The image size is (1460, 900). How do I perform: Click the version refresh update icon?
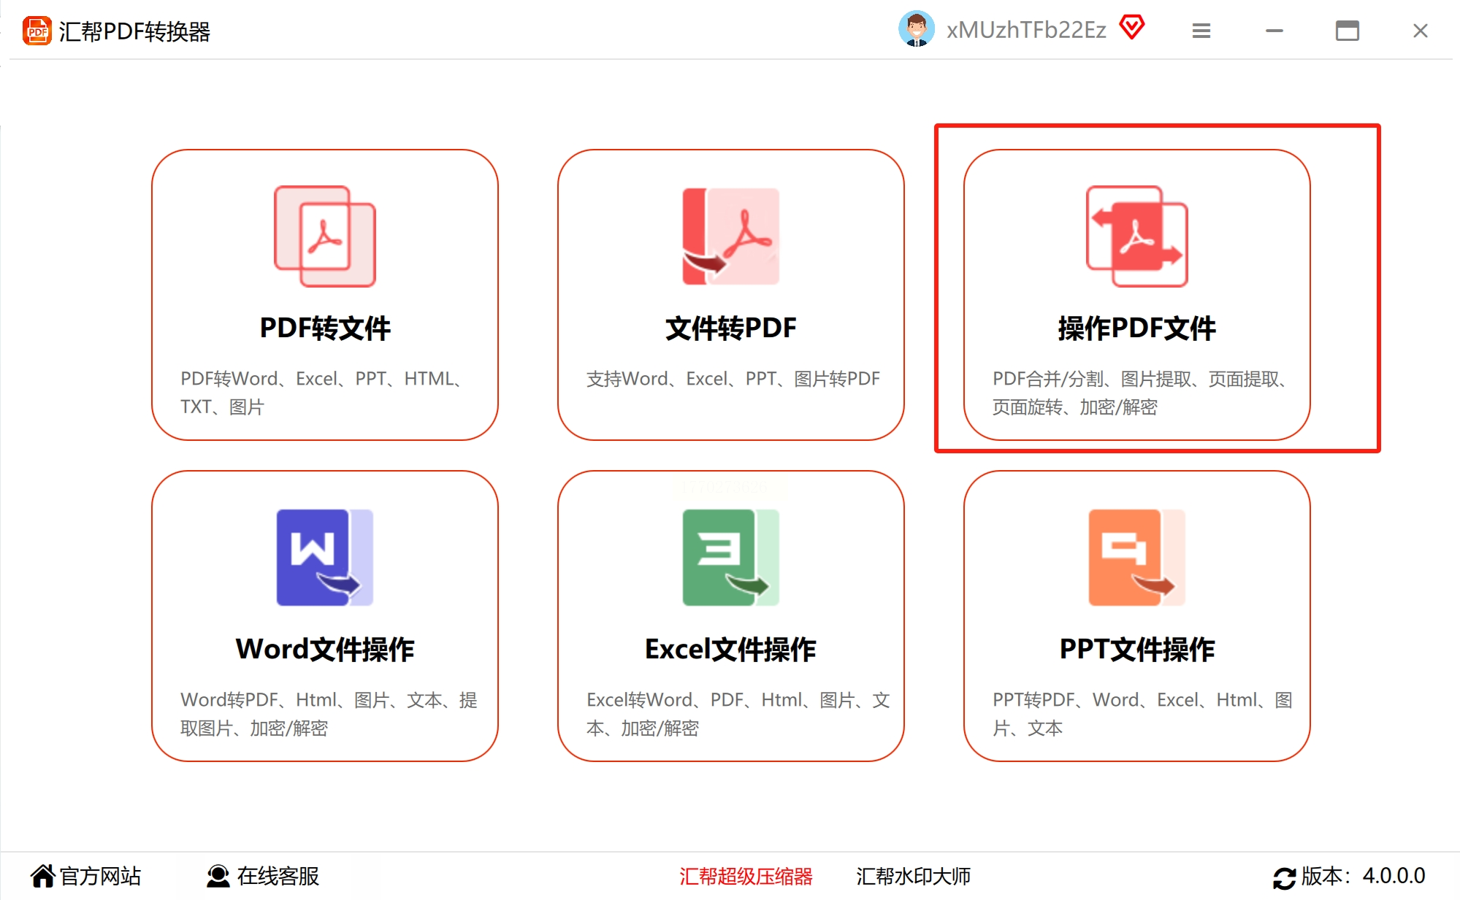(x=1284, y=877)
